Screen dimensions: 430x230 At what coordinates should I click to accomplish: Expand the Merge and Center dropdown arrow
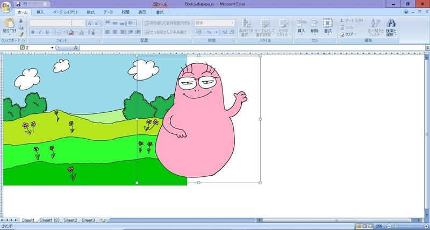coord(189,32)
